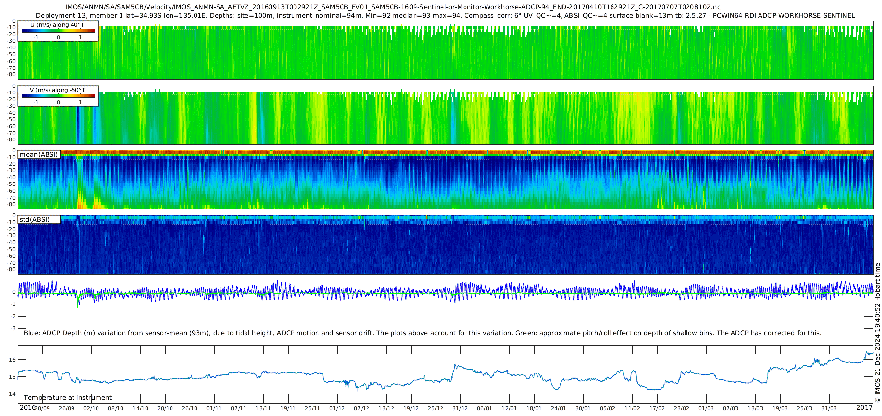
Task: Click the 01/12 date tick label
Action: [x=337, y=408]
